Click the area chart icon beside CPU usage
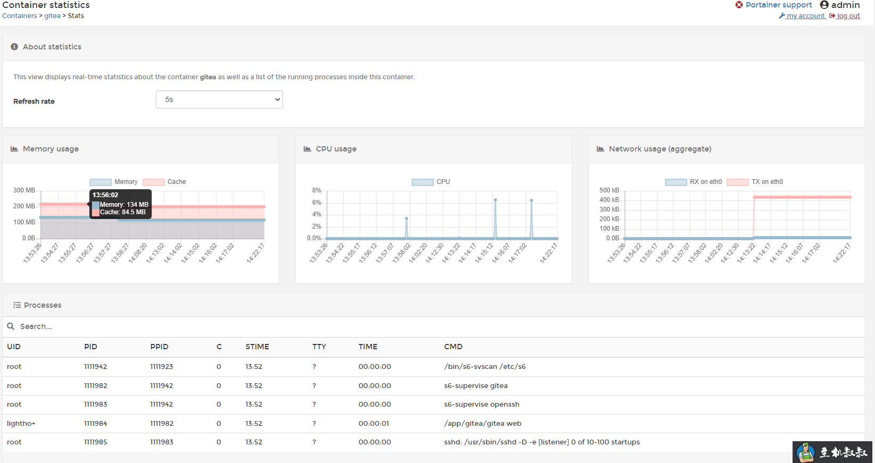Image resolution: width=875 pixels, height=463 pixels. tap(307, 149)
